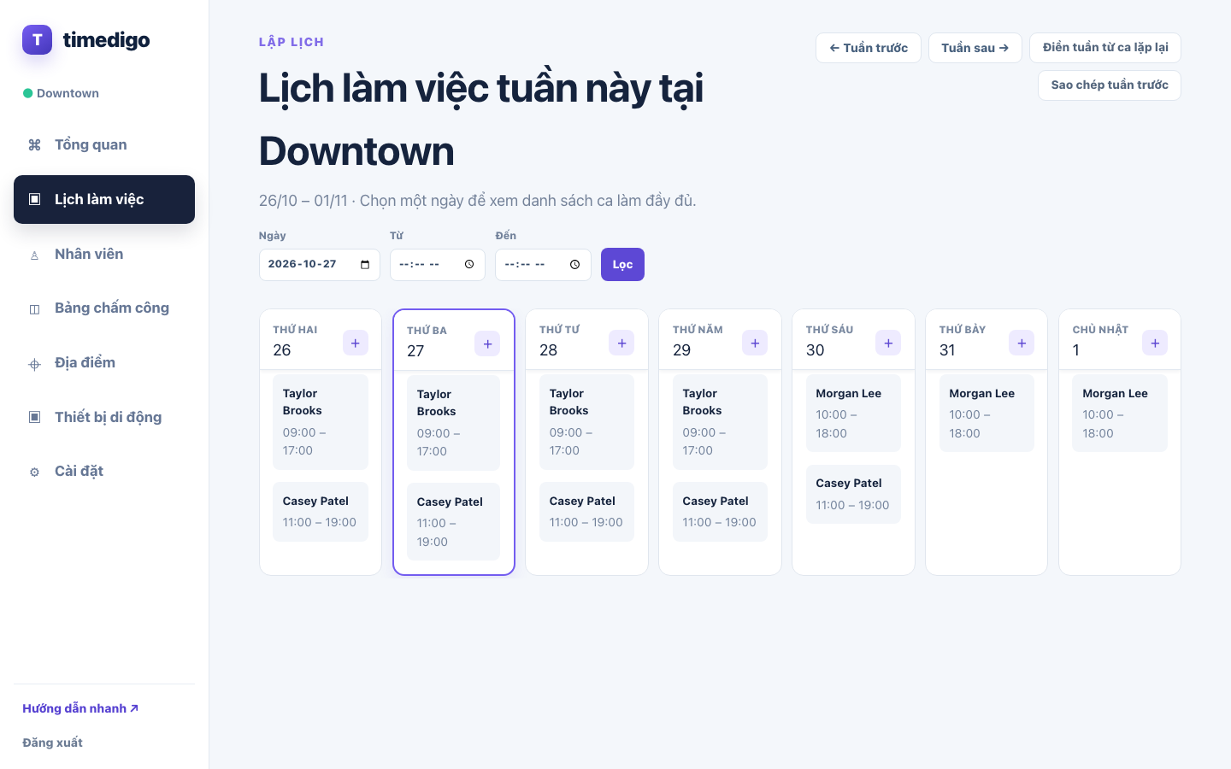Image resolution: width=1231 pixels, height=769 pixels.
Task: Click the Tổng quan sidebar icon
Action: (x=34, y=145)
